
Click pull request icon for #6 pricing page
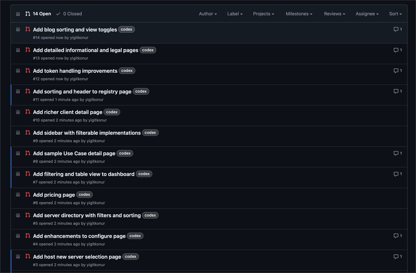click(x=28, y=194)
